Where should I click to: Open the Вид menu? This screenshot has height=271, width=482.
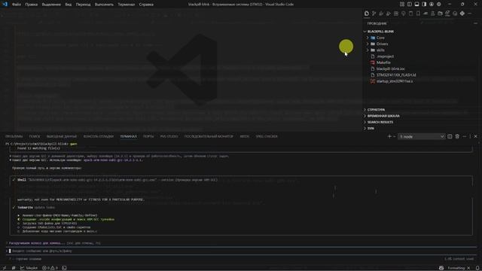coord(69,5)
